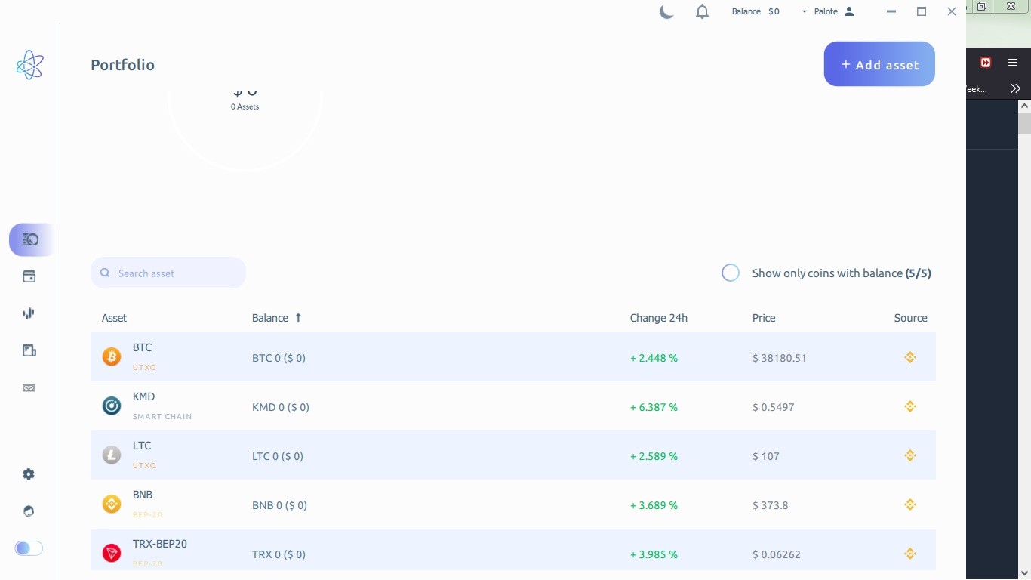
Task: Click BTC change + 2.448 %
Action: click(654, 358)
